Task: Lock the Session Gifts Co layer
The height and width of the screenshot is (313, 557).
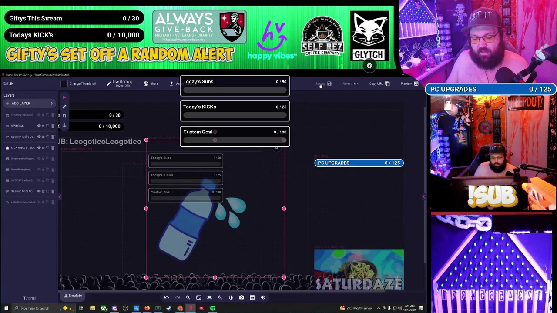Action: pos(43,191)
